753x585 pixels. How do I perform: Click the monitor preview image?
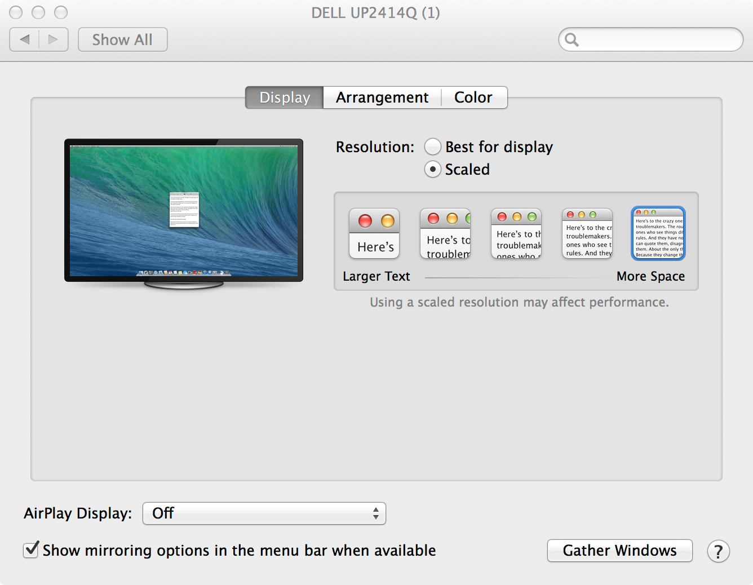coord(184,213)
